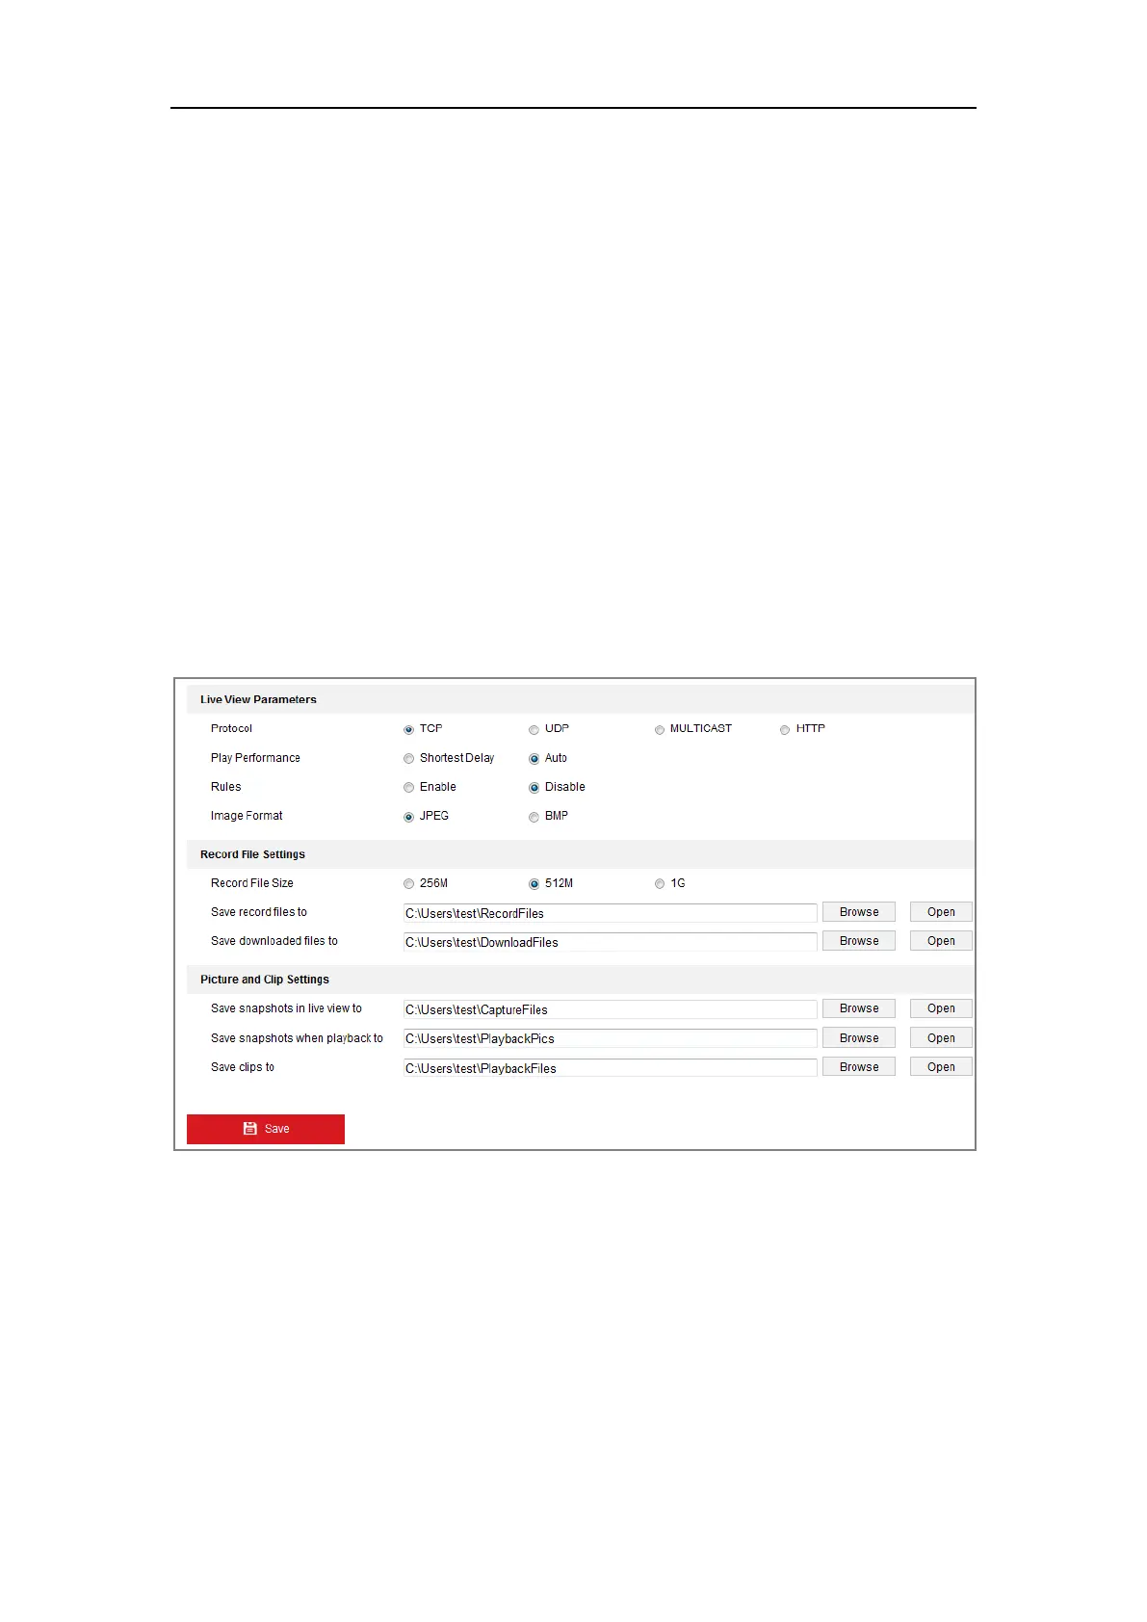Open the PlaybackPics folder
Viewport: 1147px width, 1622px height.
941,1038
